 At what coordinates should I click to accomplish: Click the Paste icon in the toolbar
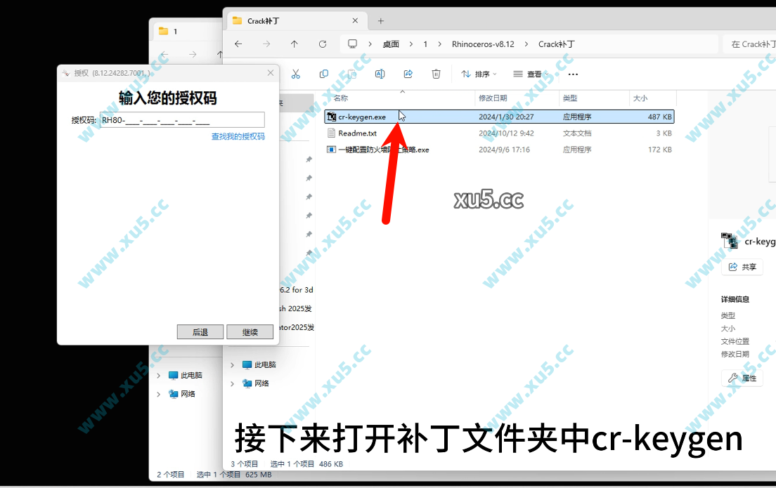click(351, 73)
